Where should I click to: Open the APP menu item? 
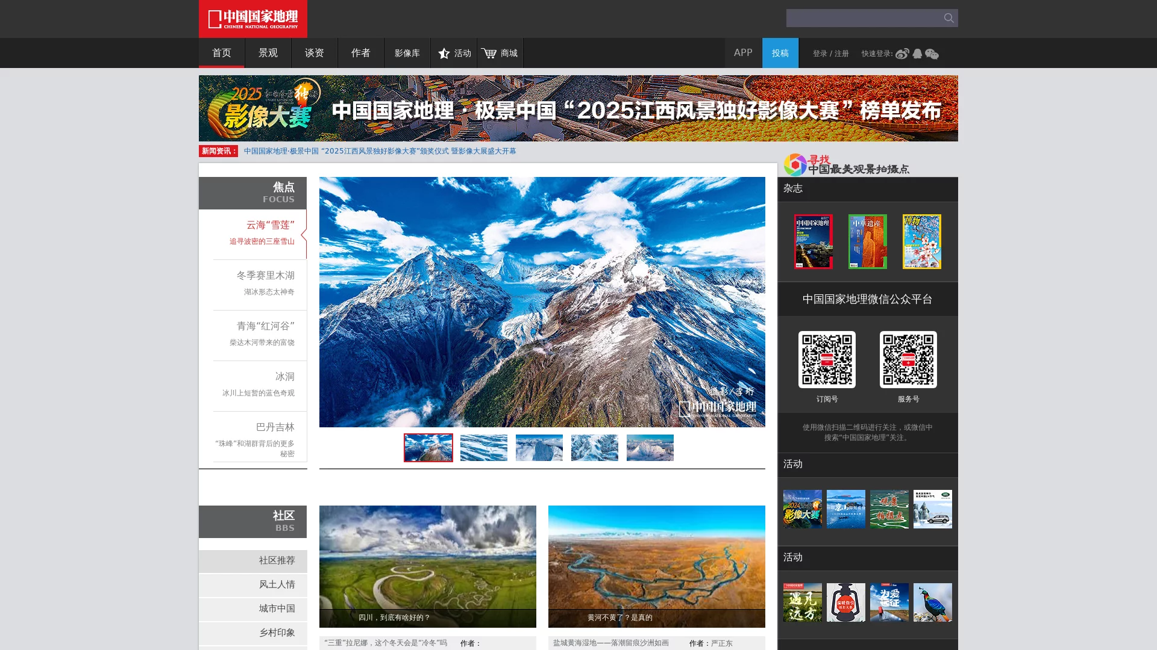point(743,53)
